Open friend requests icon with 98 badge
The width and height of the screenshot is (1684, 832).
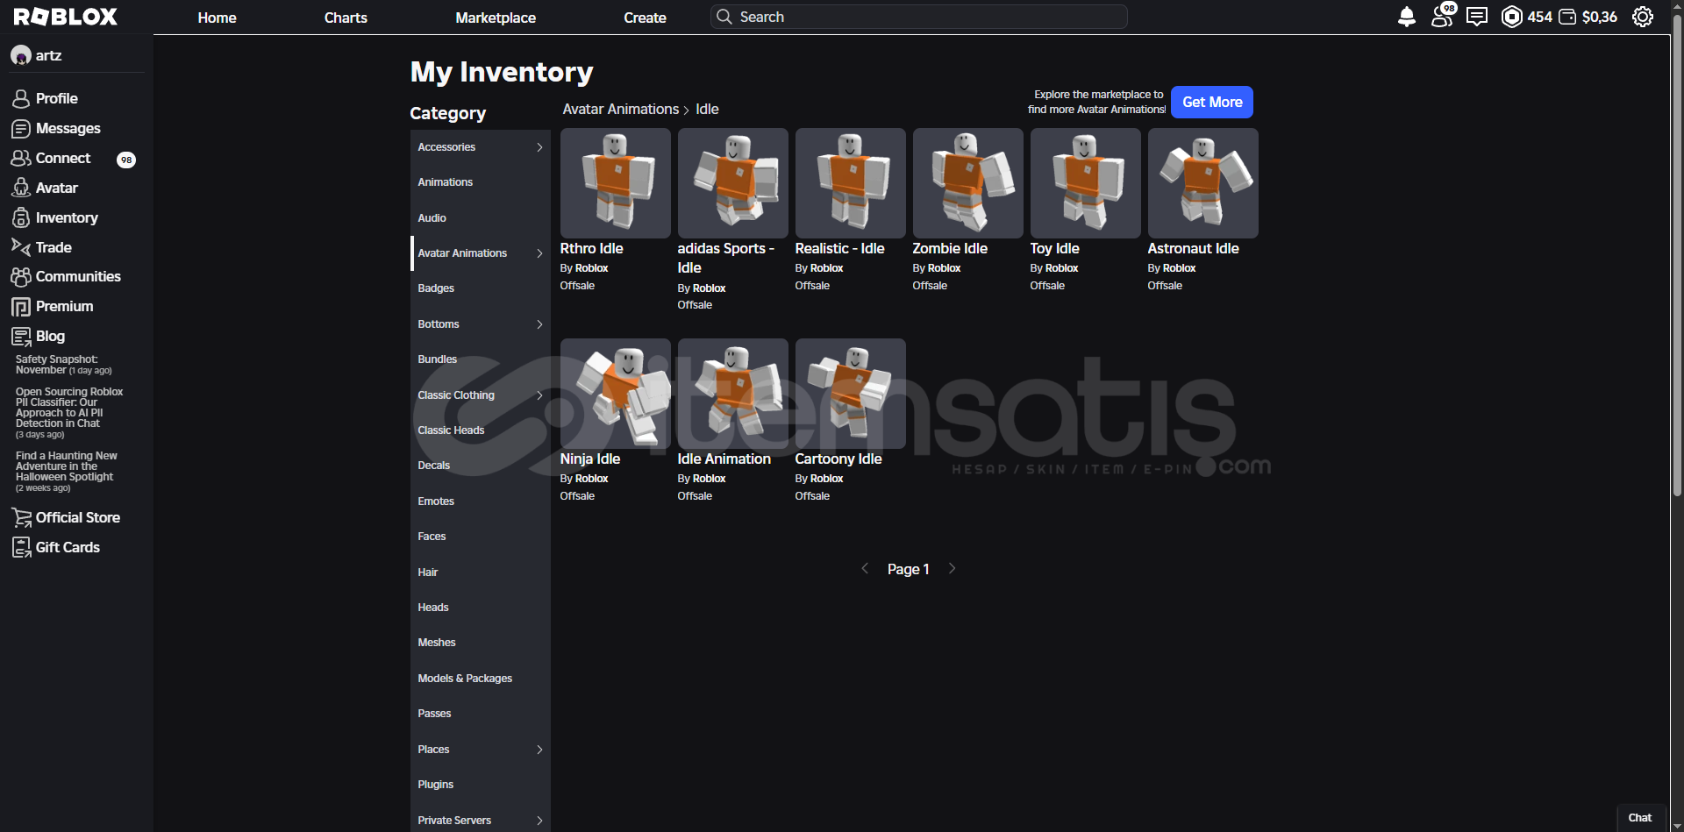(1443, 15)
